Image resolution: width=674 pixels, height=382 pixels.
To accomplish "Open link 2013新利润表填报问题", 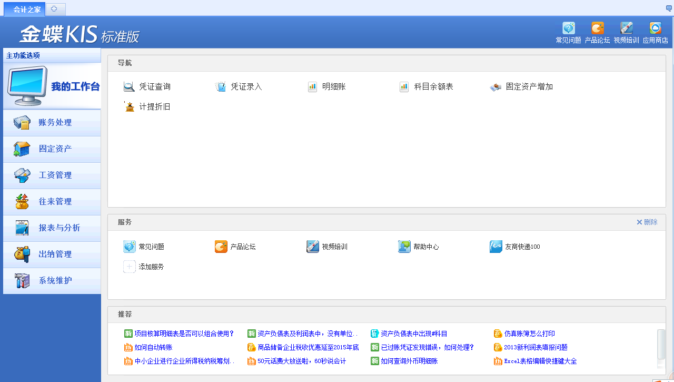I will [536, 347].
